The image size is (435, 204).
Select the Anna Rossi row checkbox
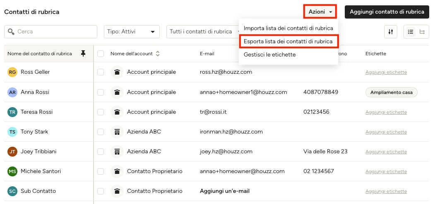click(101, 92)
